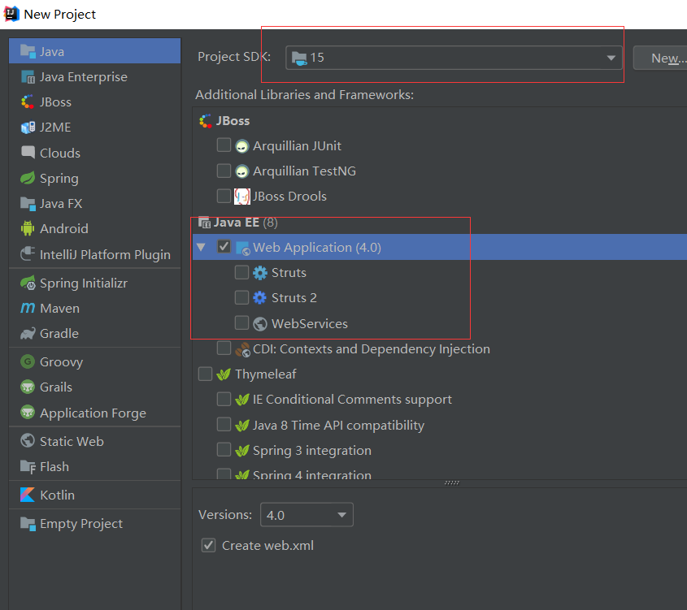Click the Struts gear icon
This screenshot has height=610, width=687.
coord(260,273)
